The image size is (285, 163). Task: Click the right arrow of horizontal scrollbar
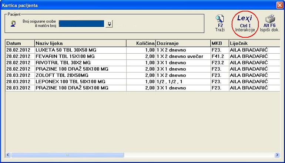(x=277, y=155)
